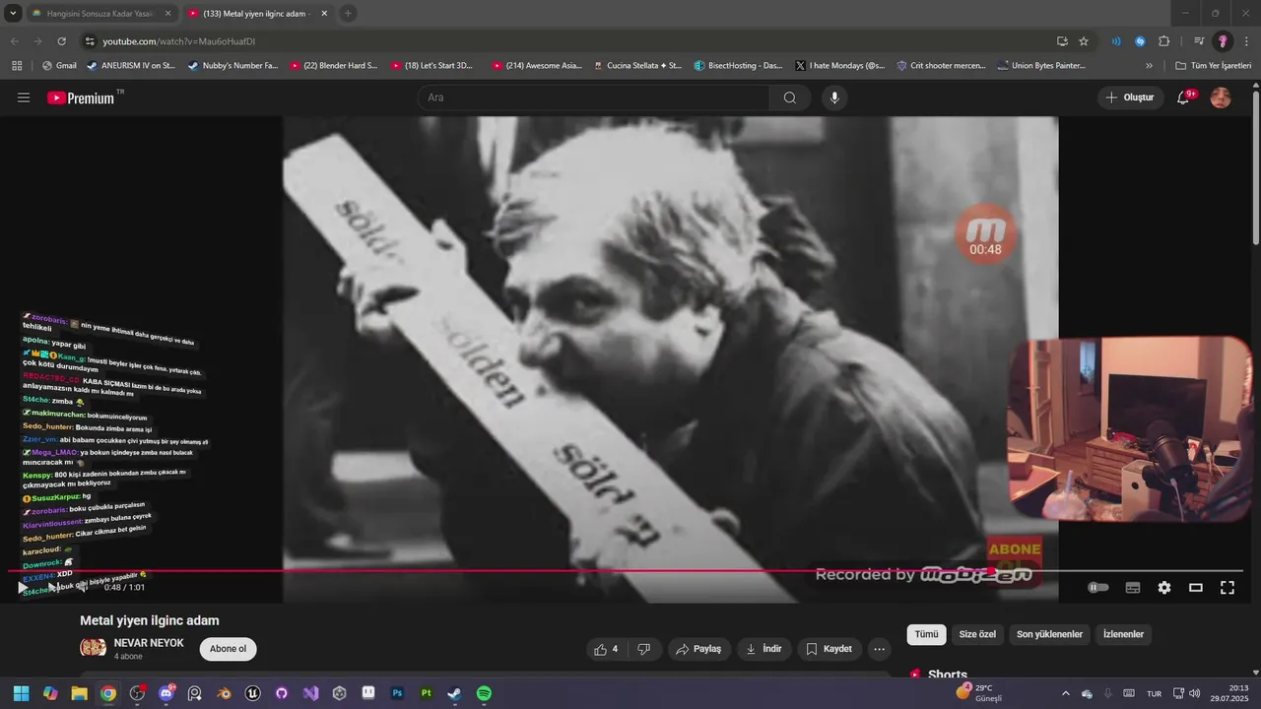Open Discord from the taskbar
1261x709 pixels.
coord(166,693)
